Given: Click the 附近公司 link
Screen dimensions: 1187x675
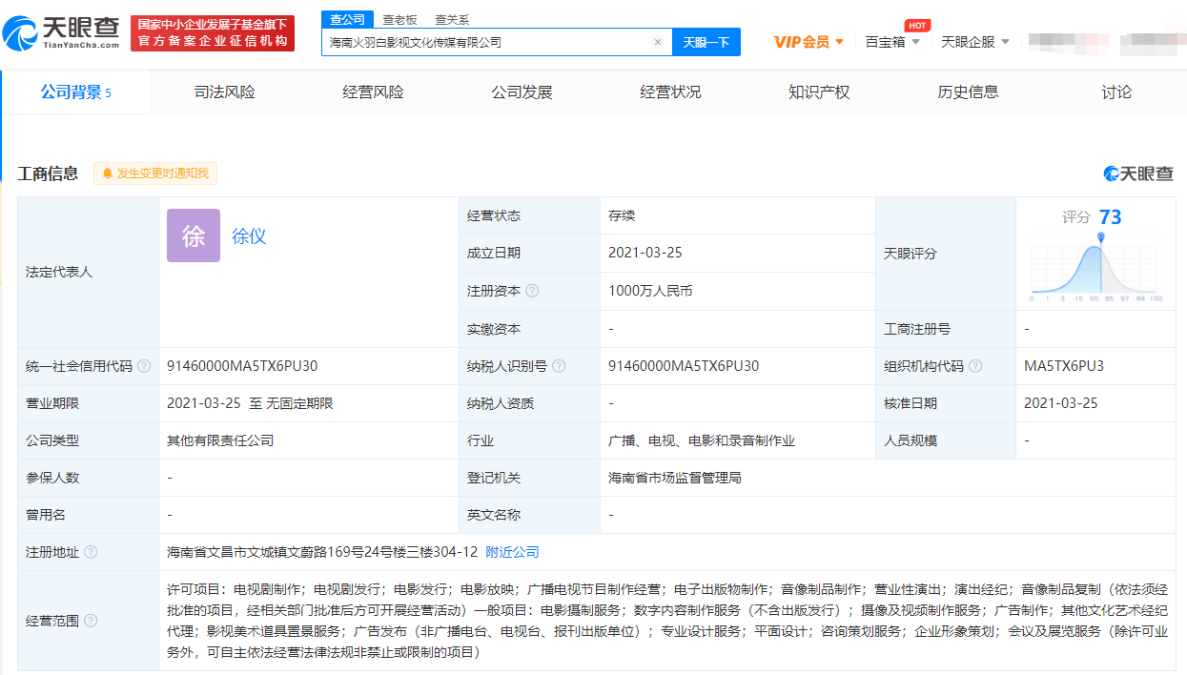Looking at the screenshot, I should click(512, 552).
